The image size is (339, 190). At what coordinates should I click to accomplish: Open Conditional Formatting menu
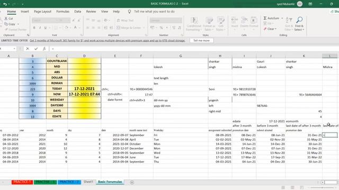tap(194, 24)
